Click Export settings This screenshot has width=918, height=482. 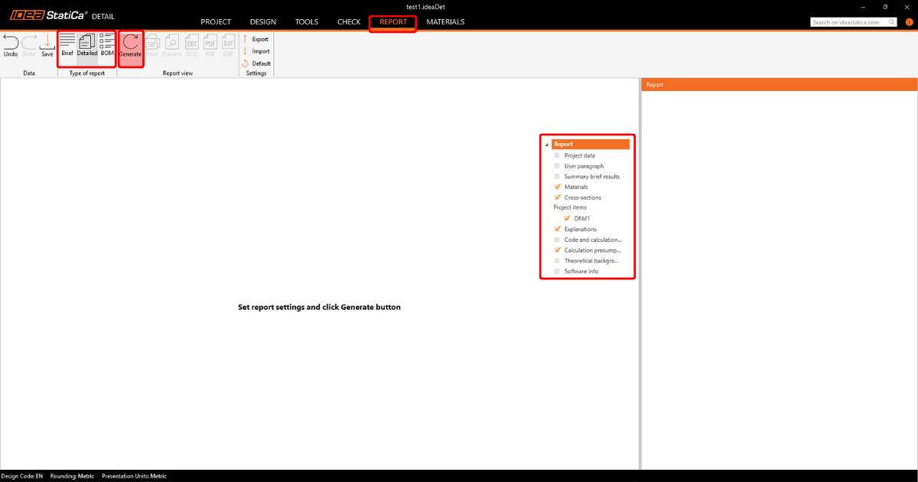[x=256, y=39]
